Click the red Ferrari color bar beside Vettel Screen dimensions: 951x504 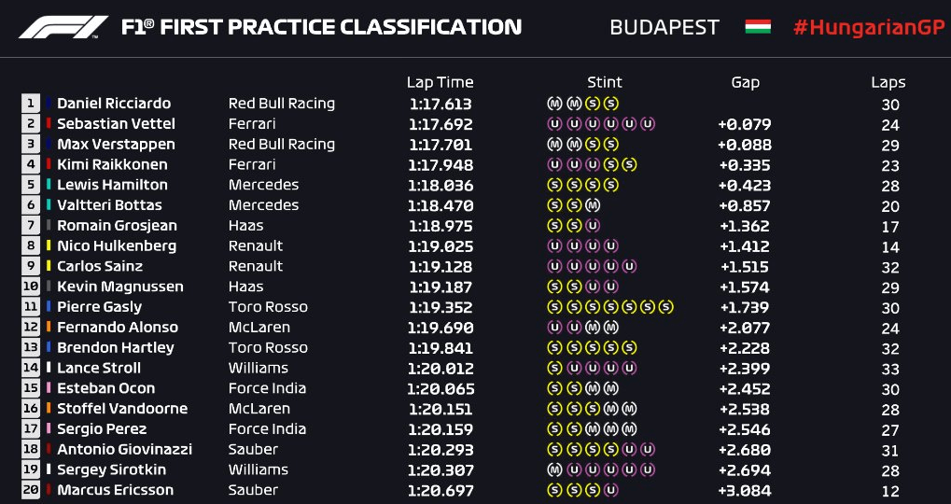click(48, 124)
